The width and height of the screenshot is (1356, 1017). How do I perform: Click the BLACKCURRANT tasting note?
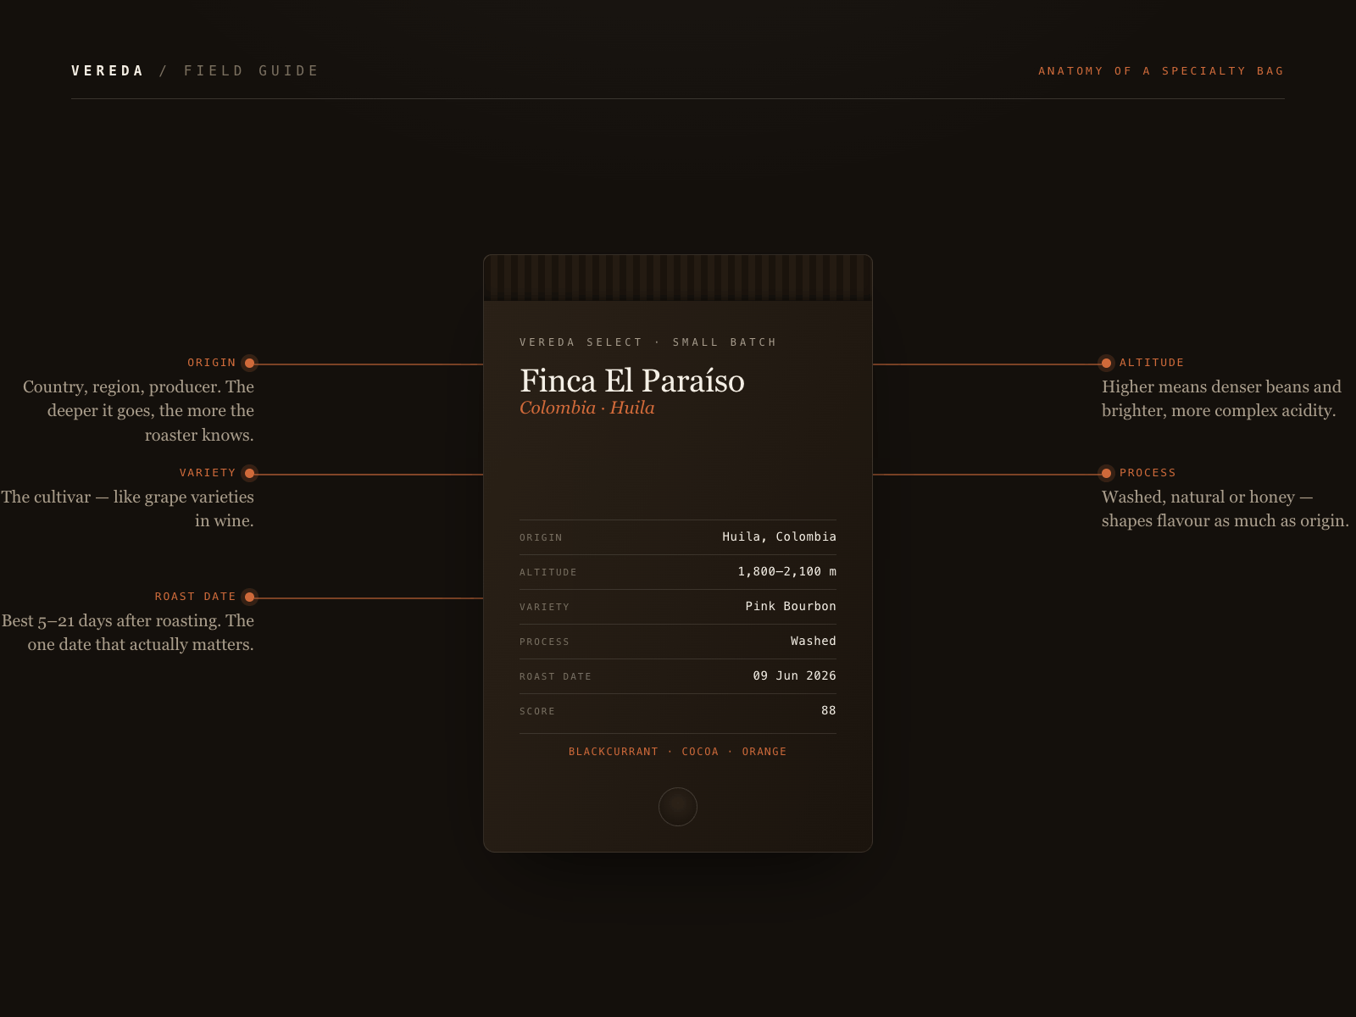(x=614, y=752)
